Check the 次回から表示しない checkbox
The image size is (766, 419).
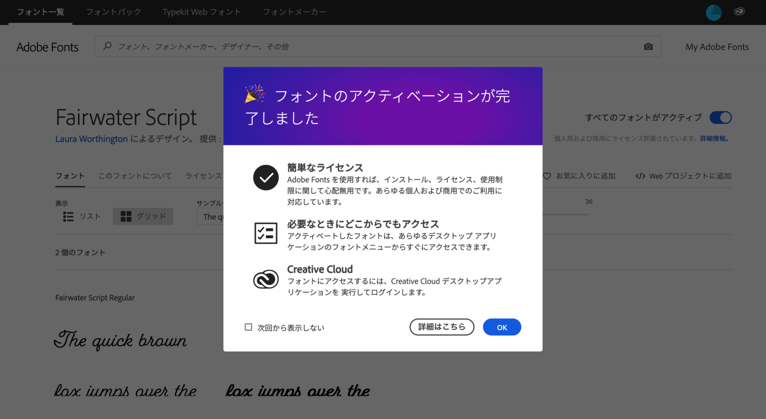248,327
